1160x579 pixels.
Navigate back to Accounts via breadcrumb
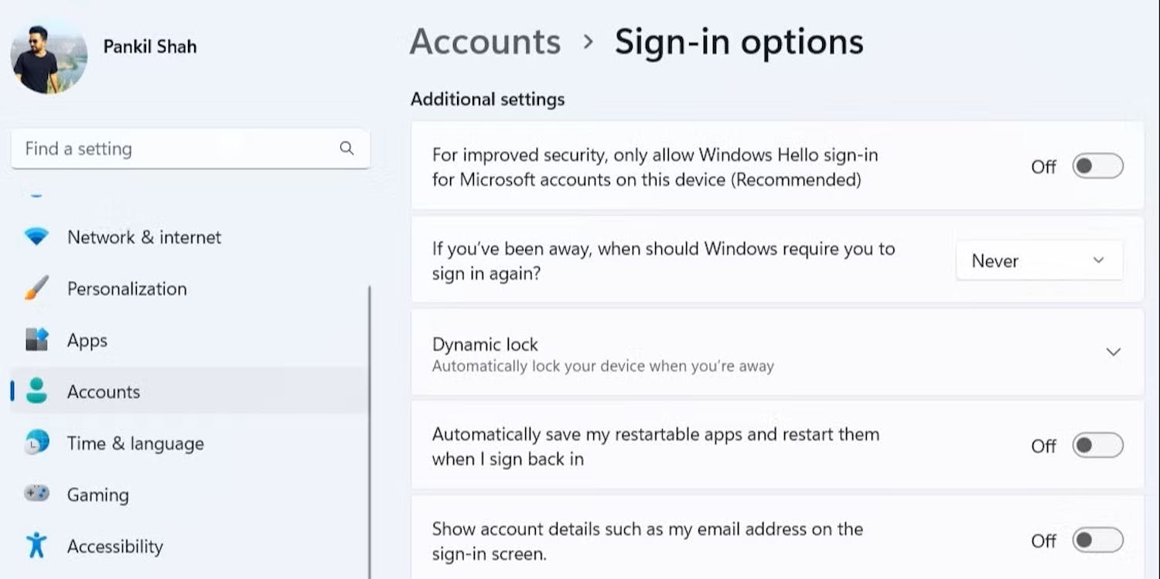tap(485, 42)
